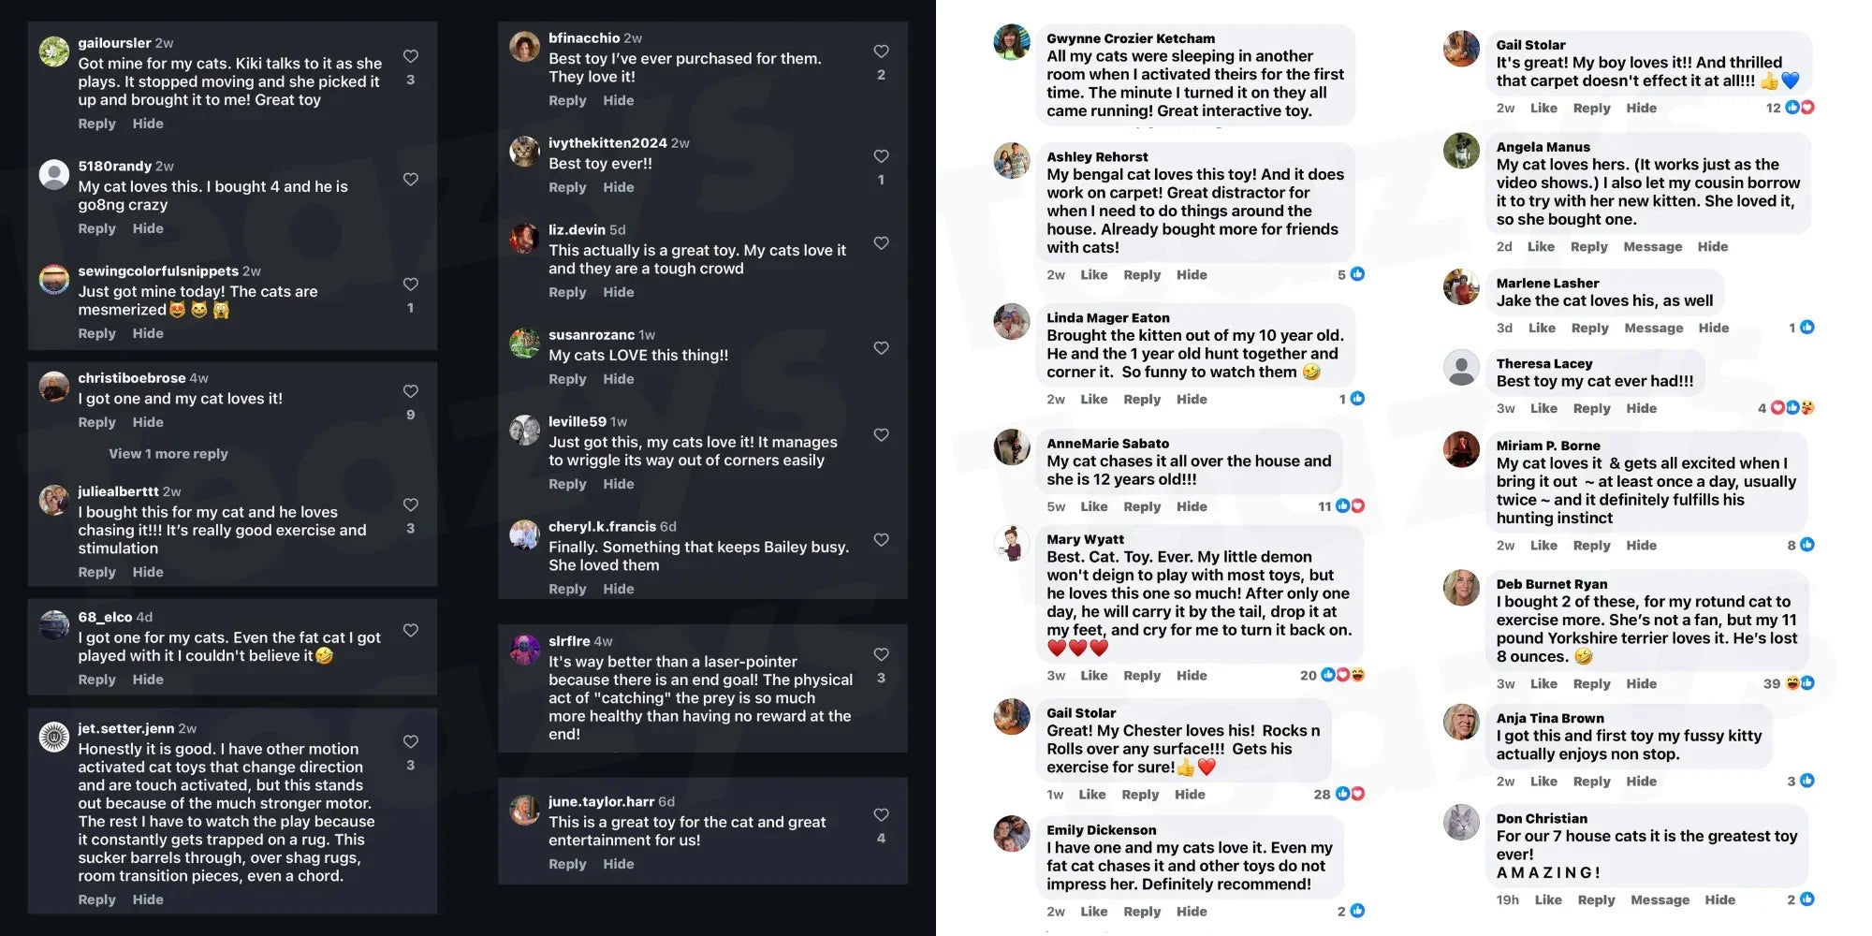This screenshot has width=1872, height=936.
Task: Heart christiboebrose's comment about her cat
Action: point(410,391)
